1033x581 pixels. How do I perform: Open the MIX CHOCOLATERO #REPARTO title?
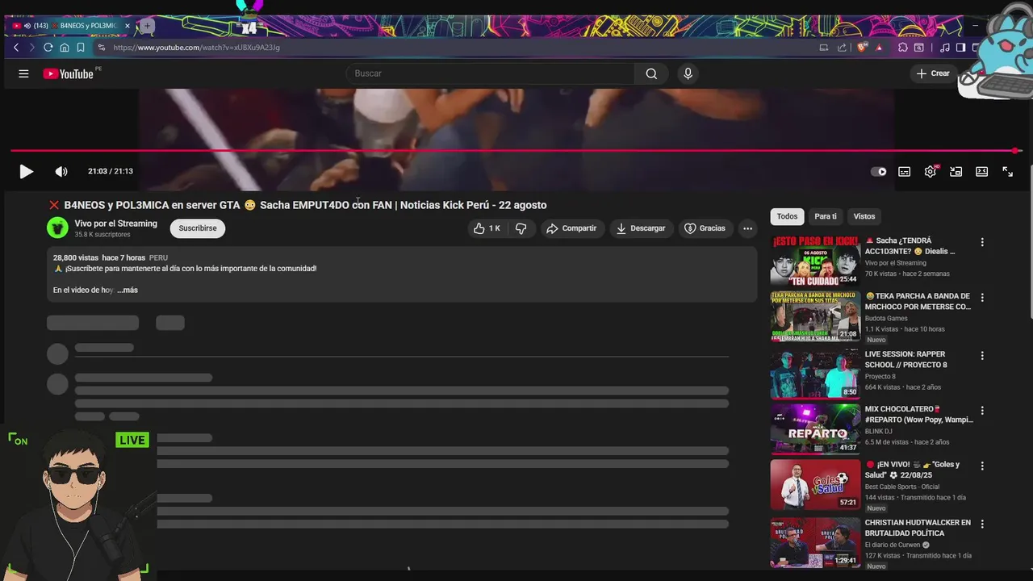click(x=918, y=415)
